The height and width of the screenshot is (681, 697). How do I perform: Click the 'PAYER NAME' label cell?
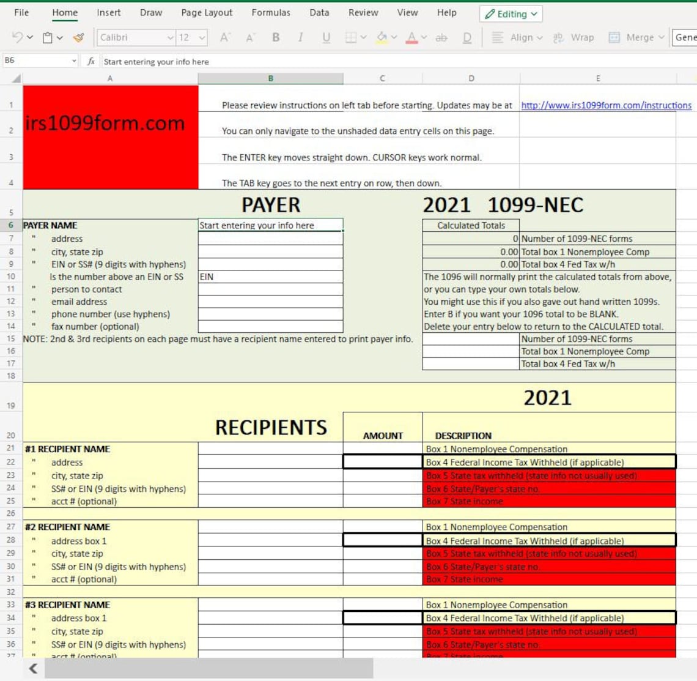(110, 225)
